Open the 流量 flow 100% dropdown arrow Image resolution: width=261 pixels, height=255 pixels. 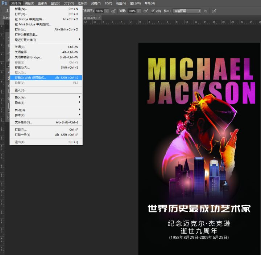coord(138,11)
